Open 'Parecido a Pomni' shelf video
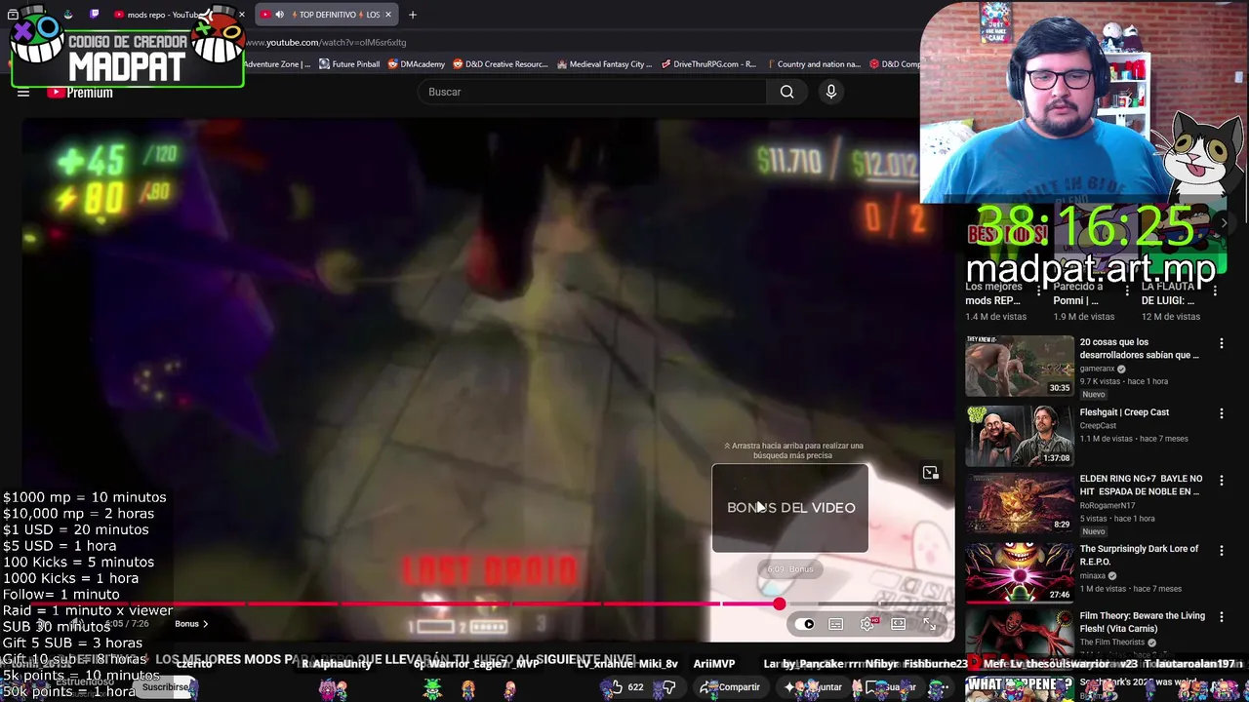Viewport: 1249px width, 702px height. tap(1077, 293)
